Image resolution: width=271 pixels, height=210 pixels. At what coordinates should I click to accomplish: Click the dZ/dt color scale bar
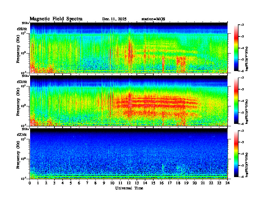pos(236,154)
